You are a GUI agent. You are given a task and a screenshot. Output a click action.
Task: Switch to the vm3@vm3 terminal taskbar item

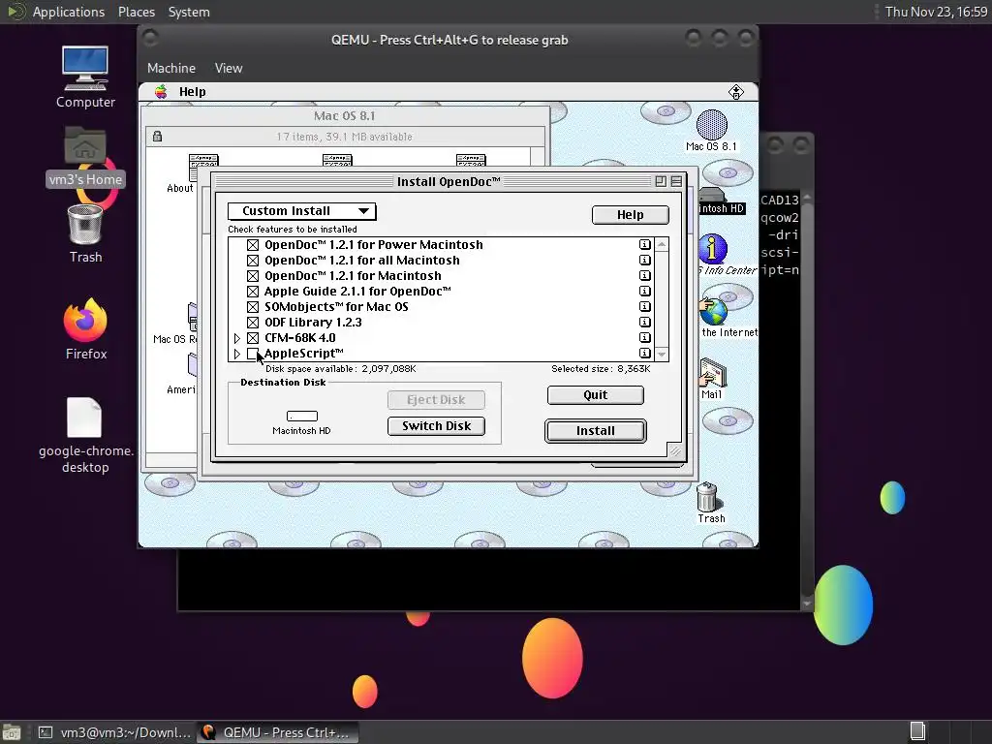pyautogui.click(x=114, y=732)
